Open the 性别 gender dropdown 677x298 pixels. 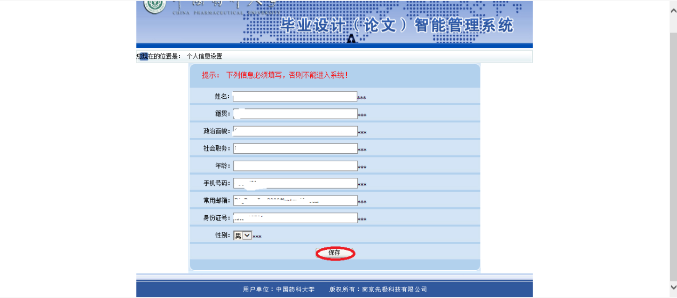click(242, 236)
